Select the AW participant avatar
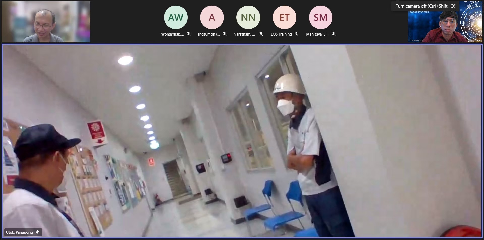The image size is (484, 240). coord(176,17)
